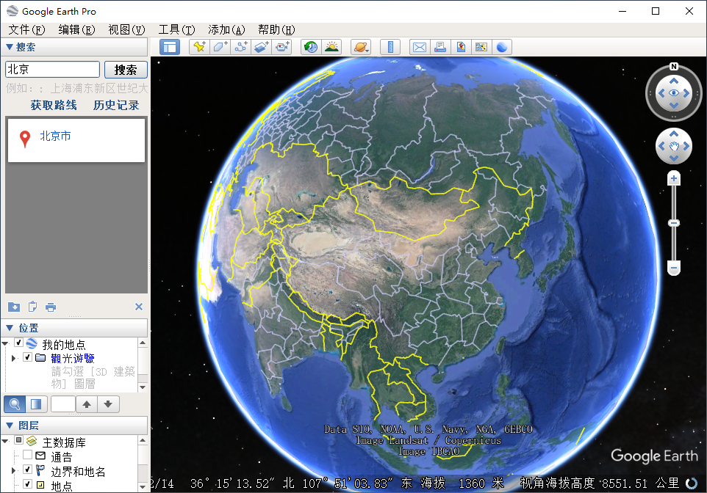Add a polygon using the toolbar
The height and width of the screenshot is (493, 707).
(x=220, y=47)
